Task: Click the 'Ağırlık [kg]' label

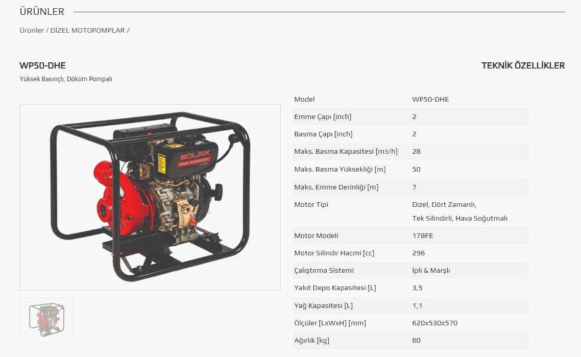Action: coord(311,341)
